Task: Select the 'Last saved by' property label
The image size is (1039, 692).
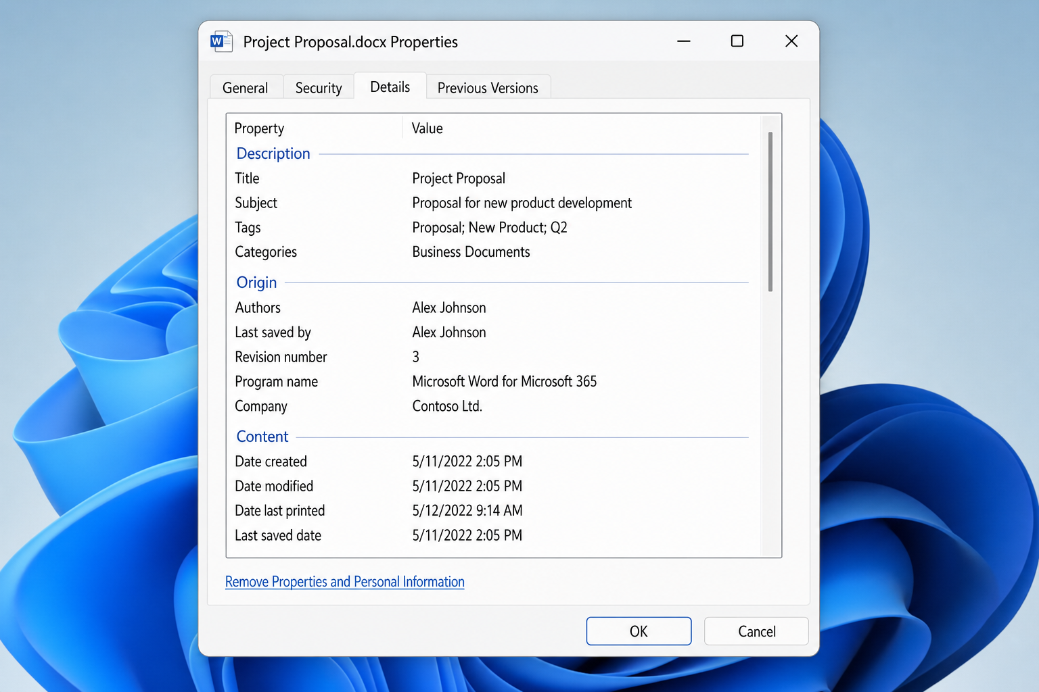Action: (x=273, y=332)
